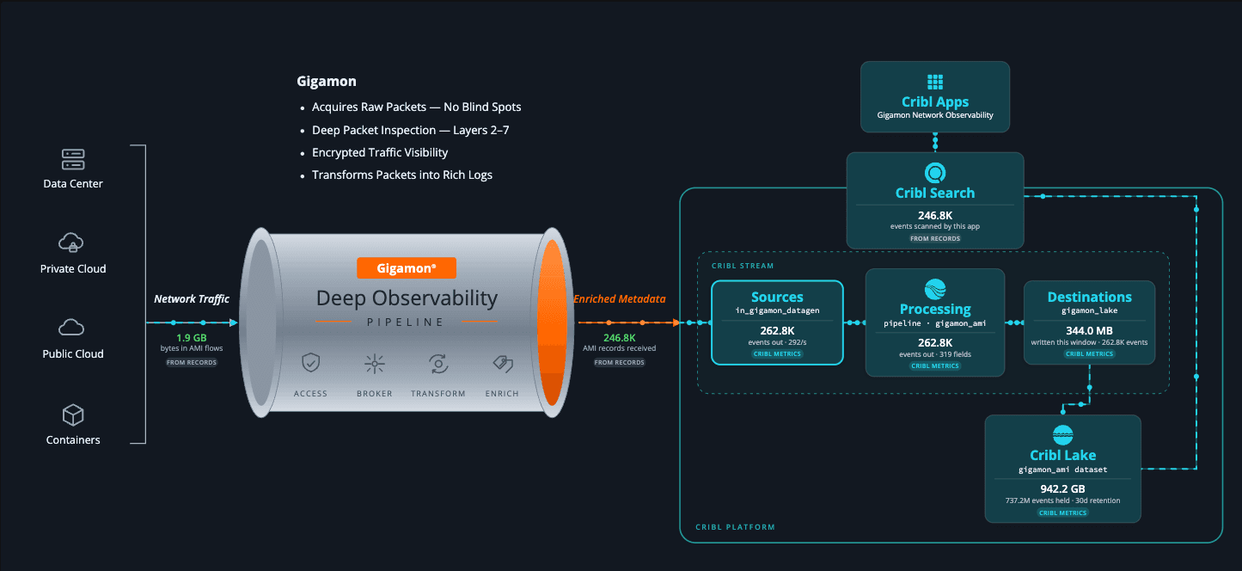Click the 1.9 GB value

click(x=192, y=337)
